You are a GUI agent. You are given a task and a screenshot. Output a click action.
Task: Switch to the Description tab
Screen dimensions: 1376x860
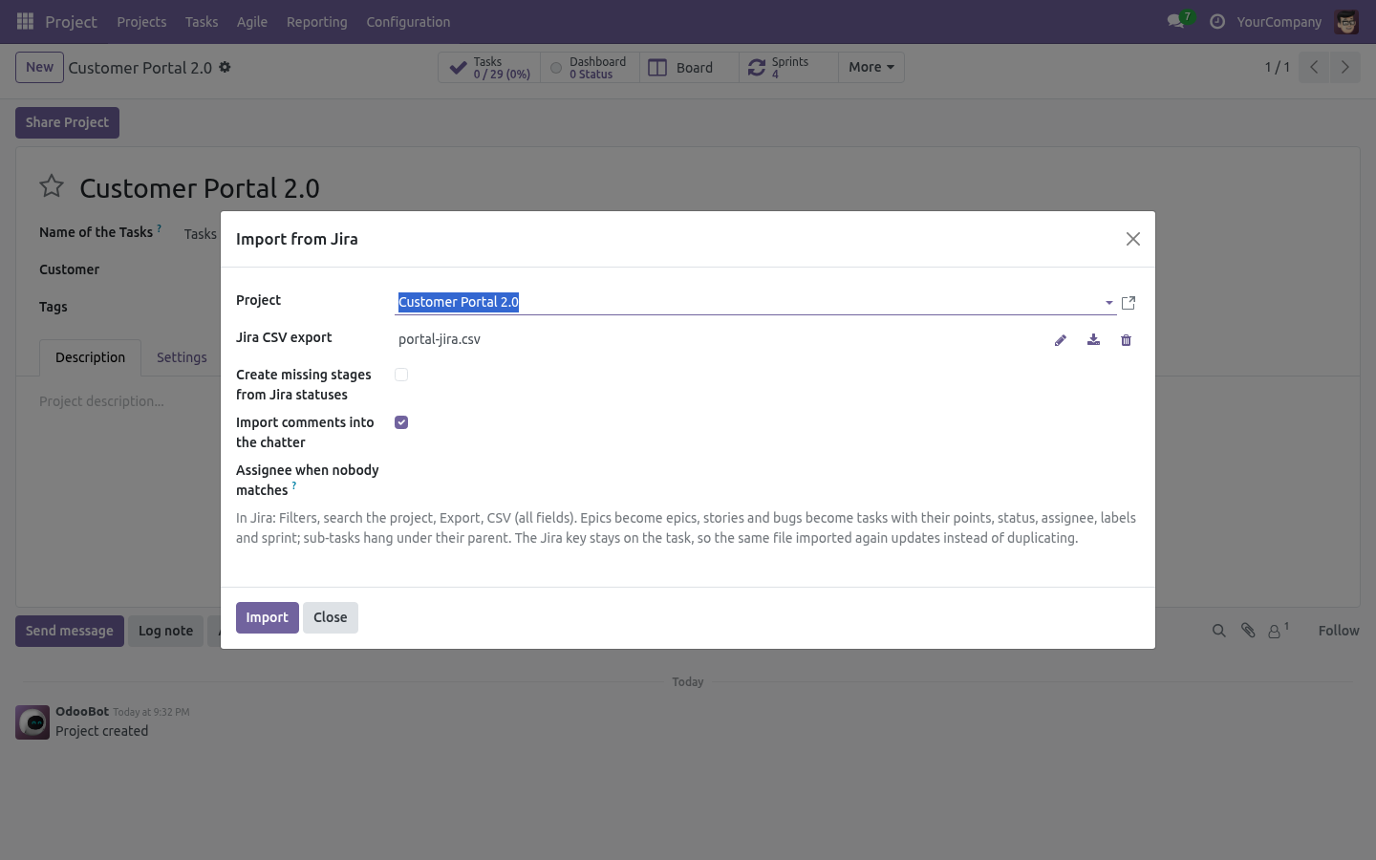click(x=90, y=357)
